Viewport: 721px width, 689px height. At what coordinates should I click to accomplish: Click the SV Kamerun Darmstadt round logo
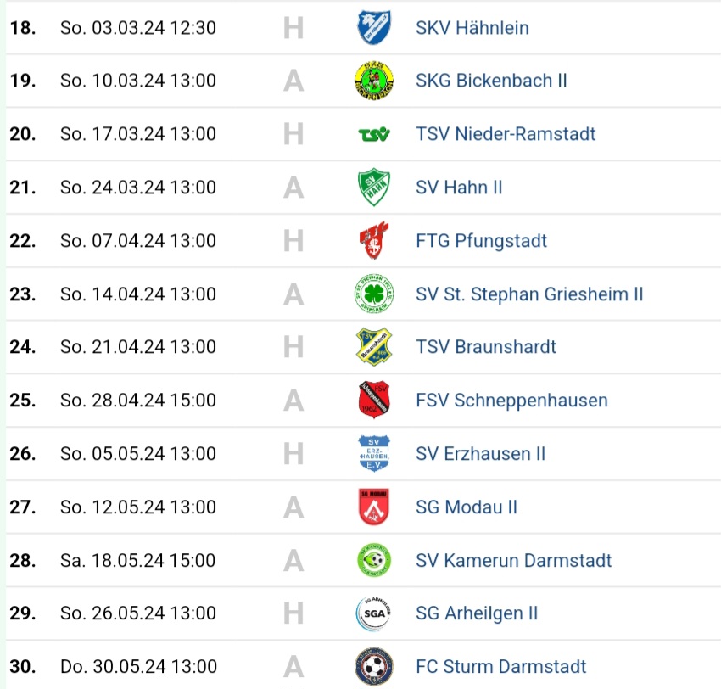[x=373, y=560]
